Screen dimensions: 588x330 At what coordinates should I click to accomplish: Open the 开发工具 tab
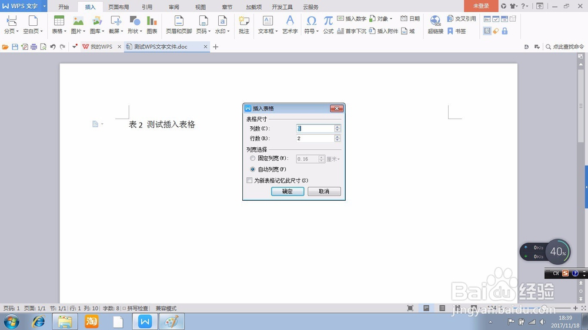(282, 6)
